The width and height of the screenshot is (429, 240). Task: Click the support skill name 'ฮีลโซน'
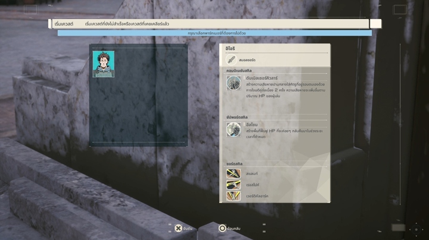(251, 125)
